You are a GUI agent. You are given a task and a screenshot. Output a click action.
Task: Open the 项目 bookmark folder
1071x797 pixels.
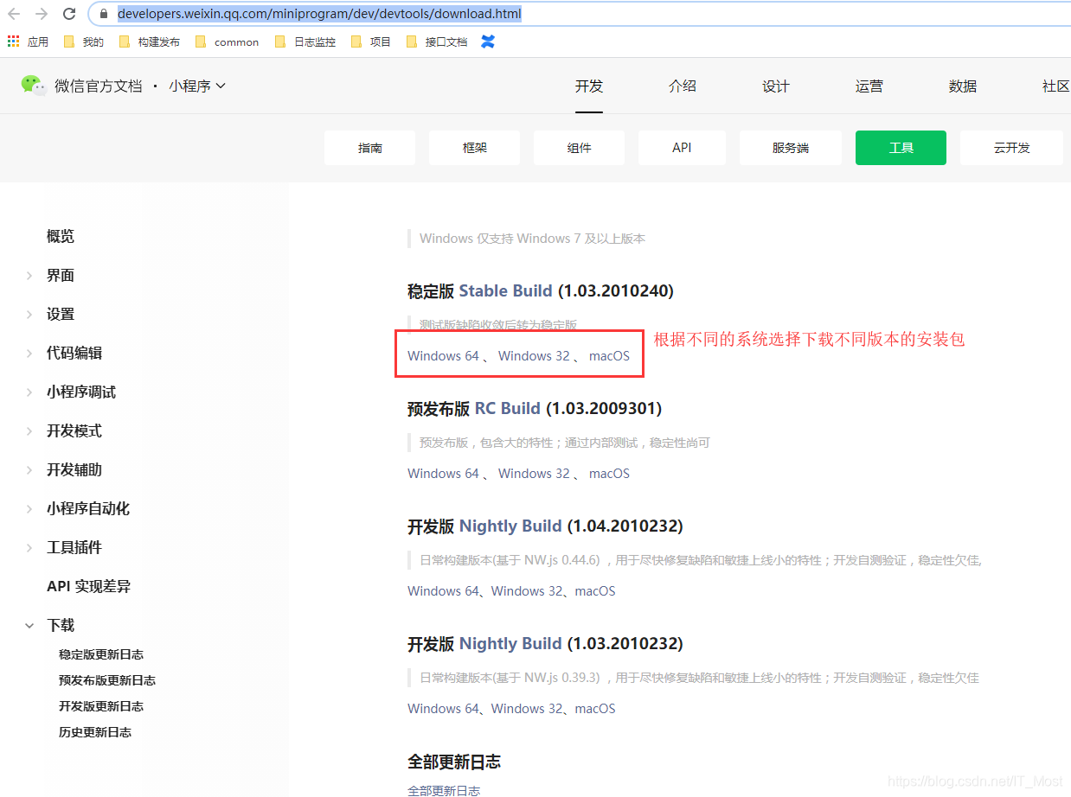point(371,41)
